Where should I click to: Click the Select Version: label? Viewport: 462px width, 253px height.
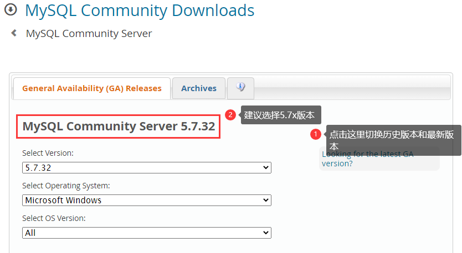[x=48, y=153]
